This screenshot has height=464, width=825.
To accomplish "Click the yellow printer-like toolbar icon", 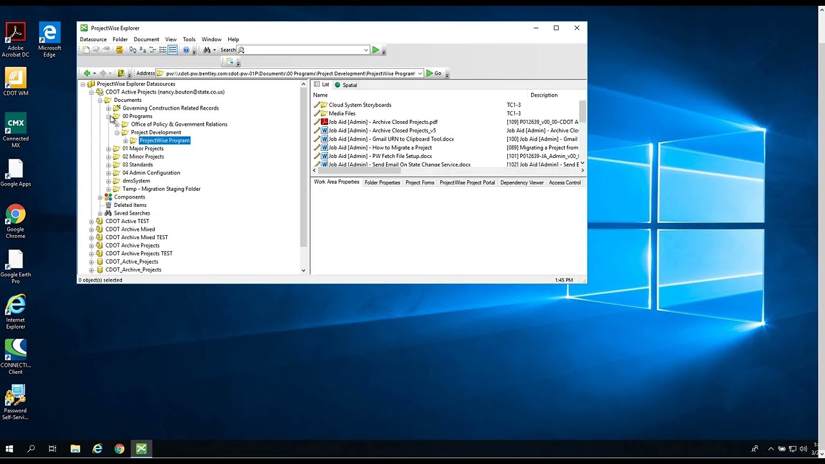I will pyautogui.click(x=119, y=50).
